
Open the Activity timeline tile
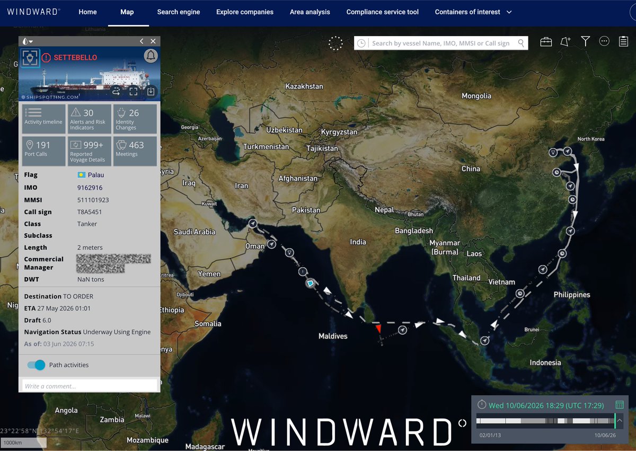[43, 119]
